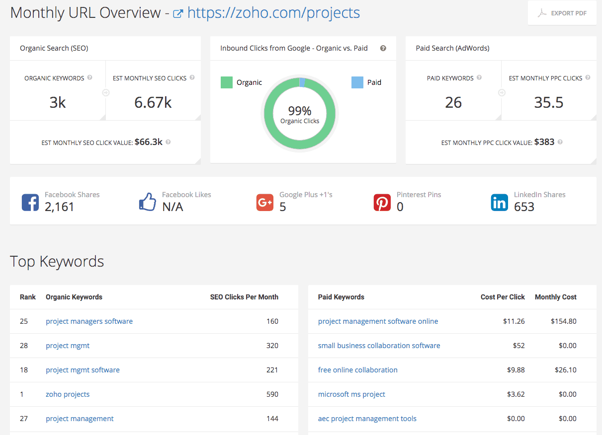Click the Facebook Likes thumbs-up icon

pyautogui.click(x=148, y=202)
